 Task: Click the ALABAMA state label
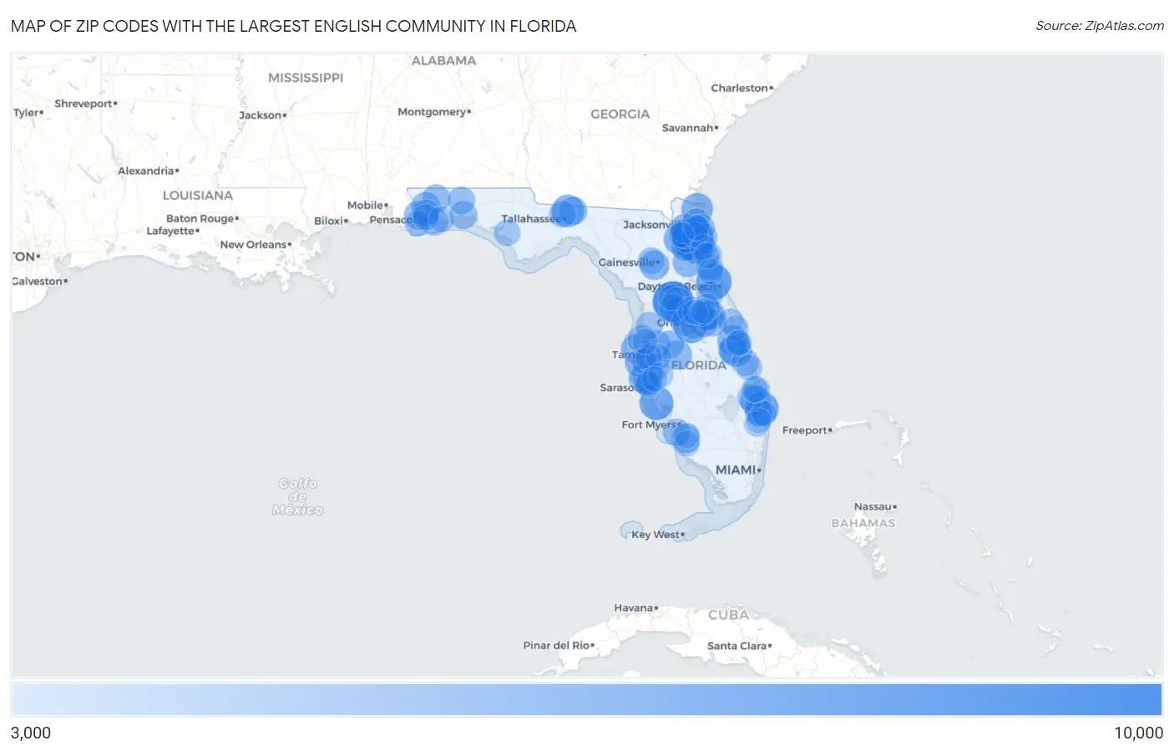pos(443,61)
